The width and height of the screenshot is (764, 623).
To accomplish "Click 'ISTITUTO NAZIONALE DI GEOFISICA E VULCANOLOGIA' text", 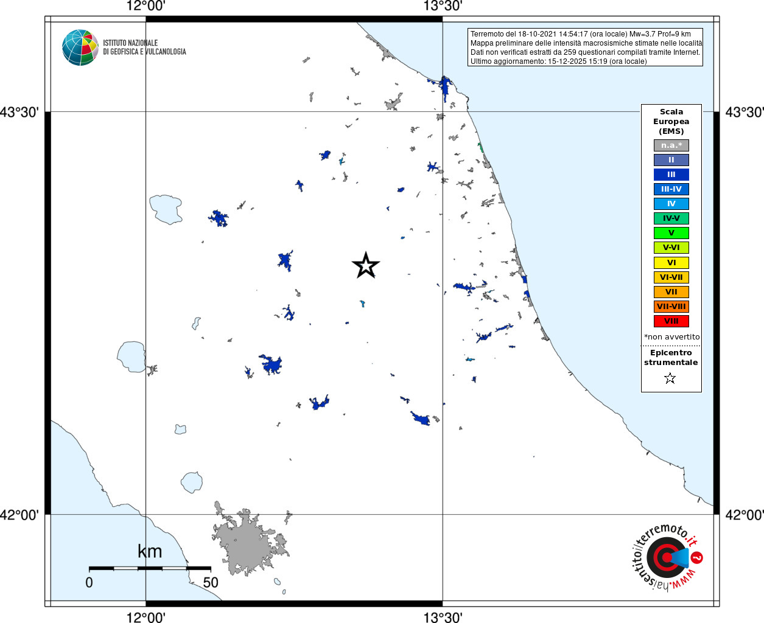I will [x=144, y=47].
